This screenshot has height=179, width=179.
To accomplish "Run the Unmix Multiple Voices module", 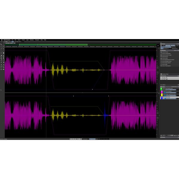I will [167, 61].
